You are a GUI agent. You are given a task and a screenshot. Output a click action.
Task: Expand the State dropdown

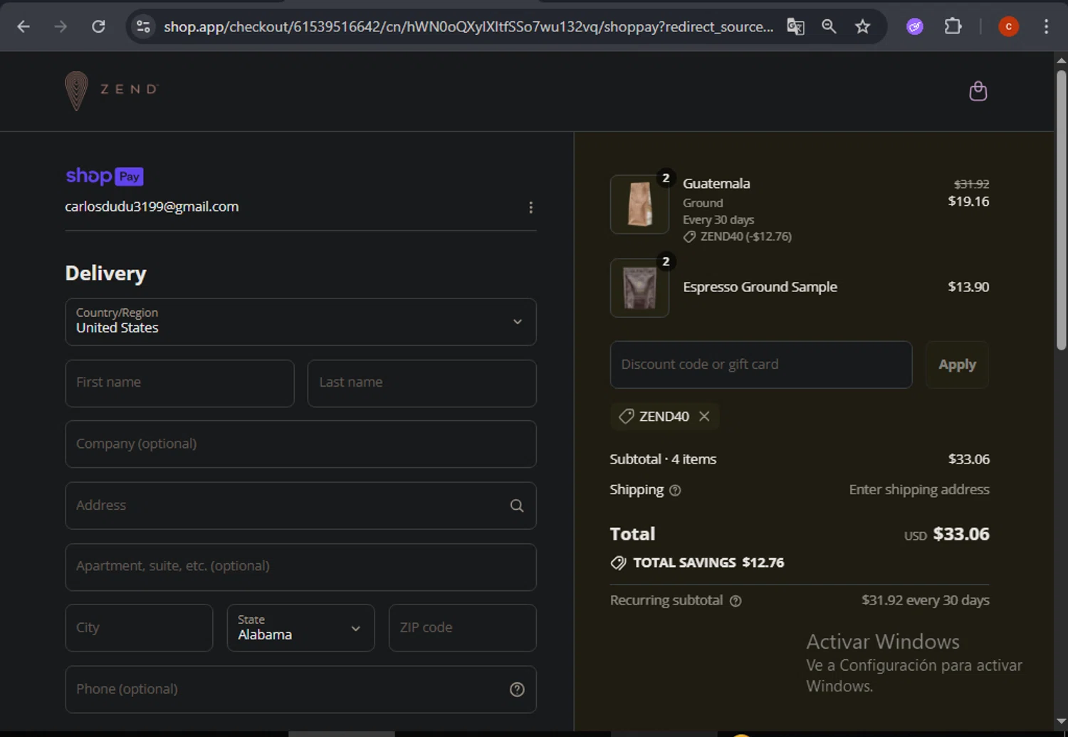click(x=300, y=628)
